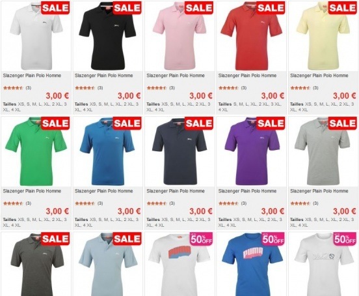Screen dimensions: 359x296
Task: Click SALE badge on the navy polo
Action: (x=199, y=123)
